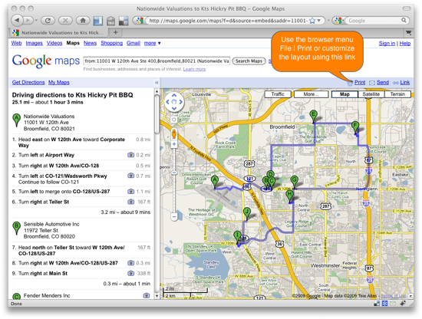422x319 pixels.
Task: Collapse the directions side panel
Action: (x=157, y=83)
